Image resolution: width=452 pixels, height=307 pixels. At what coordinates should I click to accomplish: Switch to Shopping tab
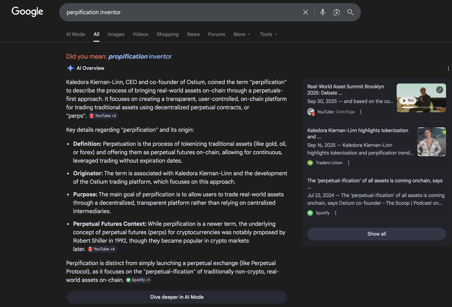pyautogui.click(x=168, y=34)
